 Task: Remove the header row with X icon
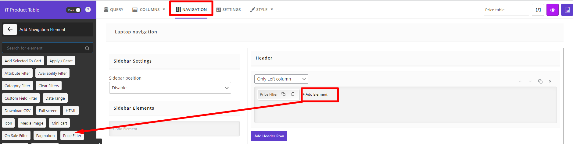(x=550, y=81)
